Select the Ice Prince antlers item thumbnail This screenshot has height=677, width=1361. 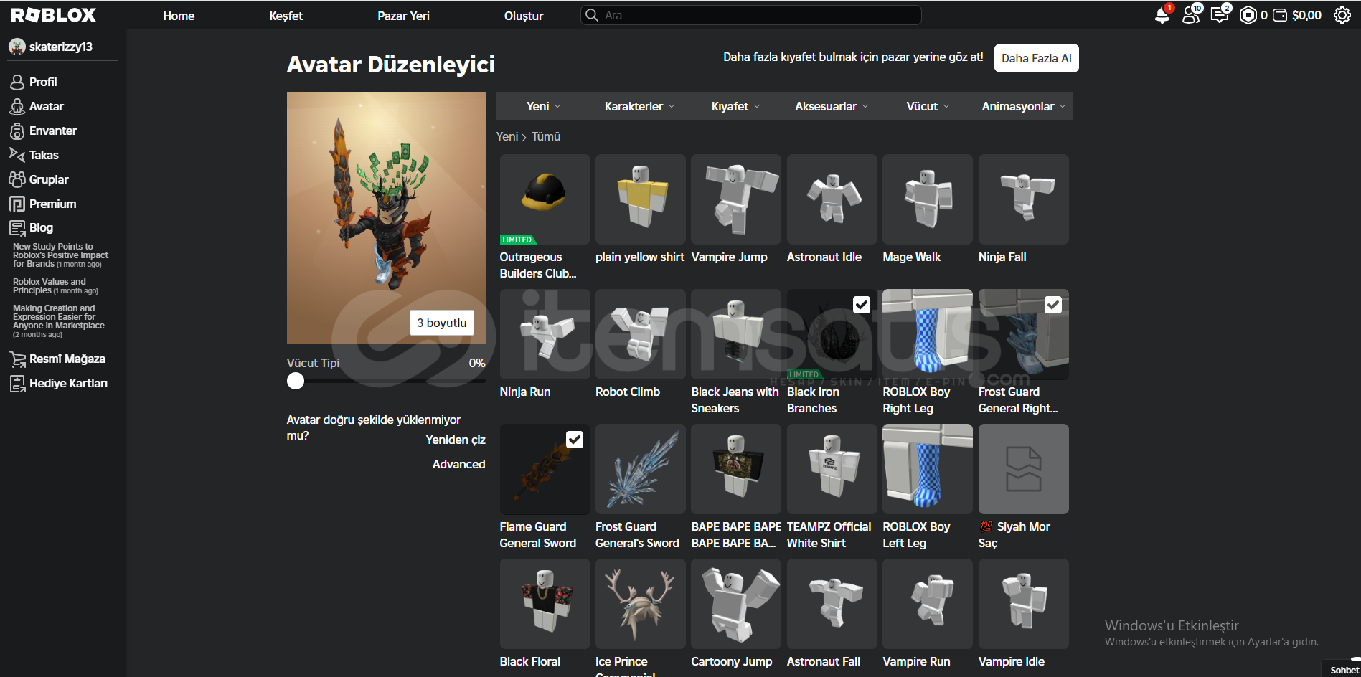point(640,604)
